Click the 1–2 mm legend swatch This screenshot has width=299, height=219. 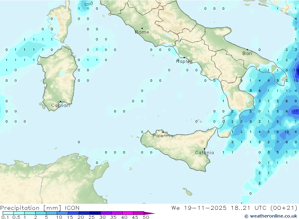click(x=30, y=213)
